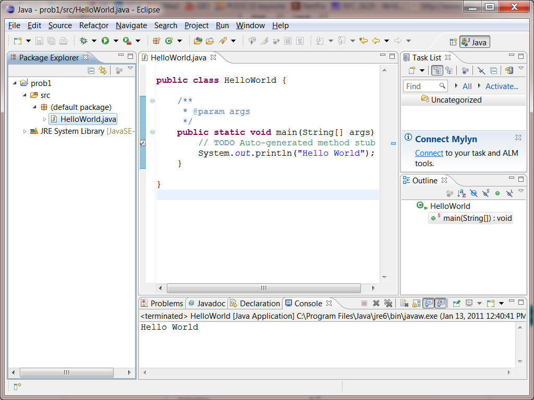The width and height of the screenshot is (534, 400).
Task: Remove Launch with the X console icon
Action: pos(376,303)
